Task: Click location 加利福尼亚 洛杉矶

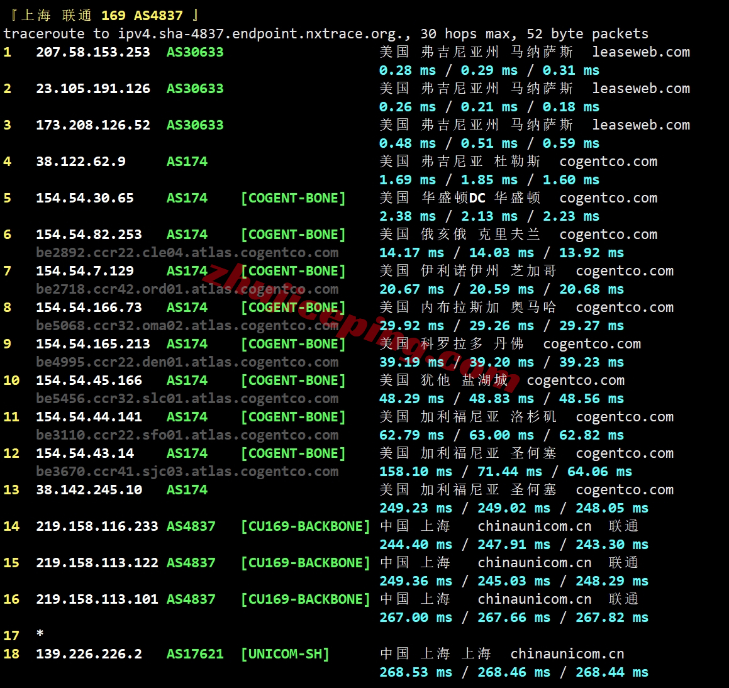Action: pyautogui.click(x=488, y=417)
